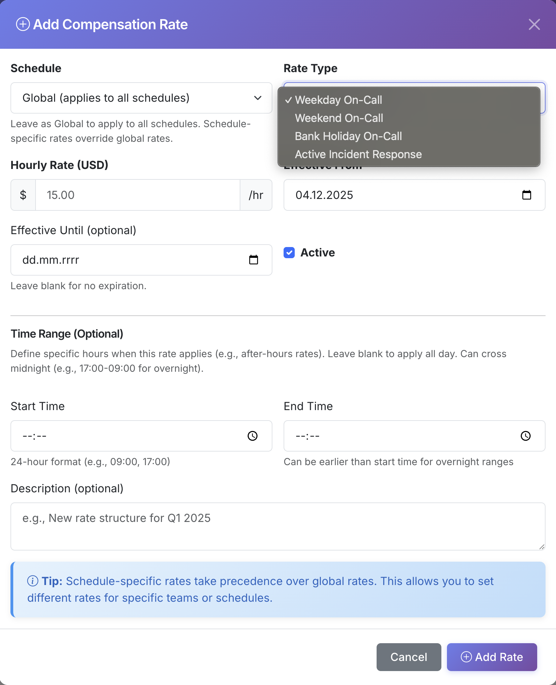Click the Effective Until date field

129,260
